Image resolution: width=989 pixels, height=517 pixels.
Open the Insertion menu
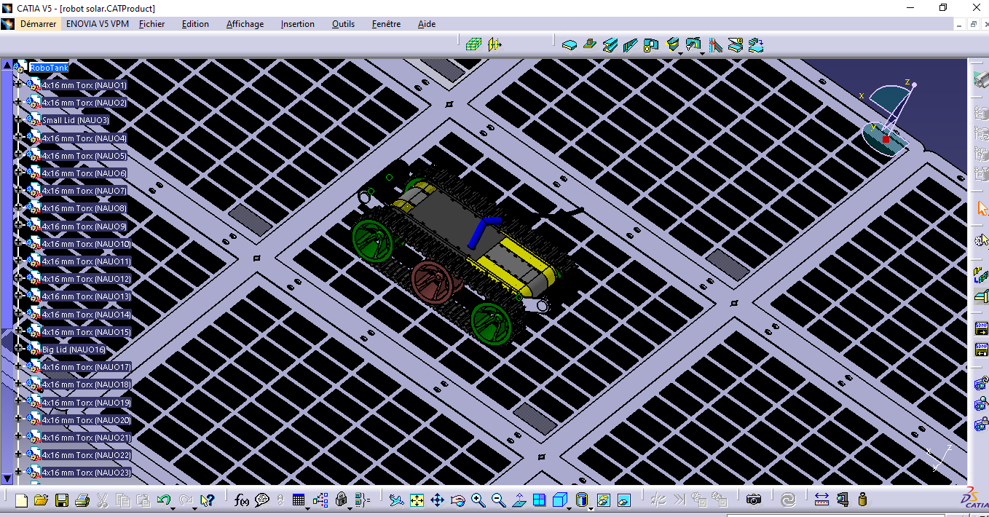pos(297,24)
